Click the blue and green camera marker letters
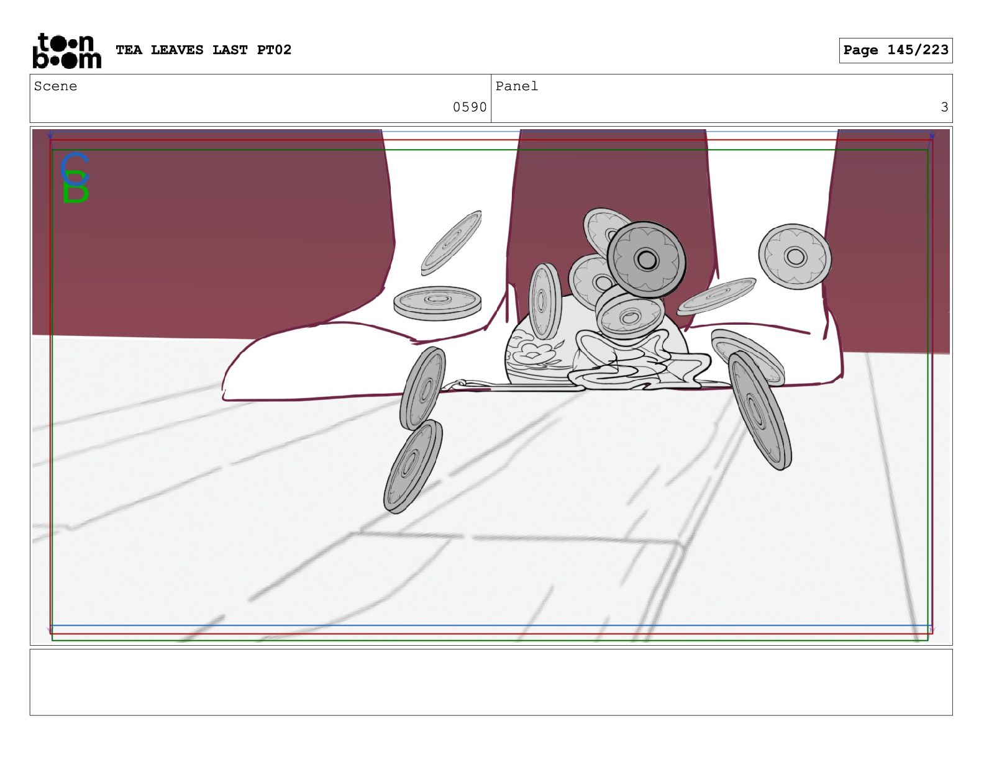The height and width of the screenshot is (760, 984). point(75,178)
